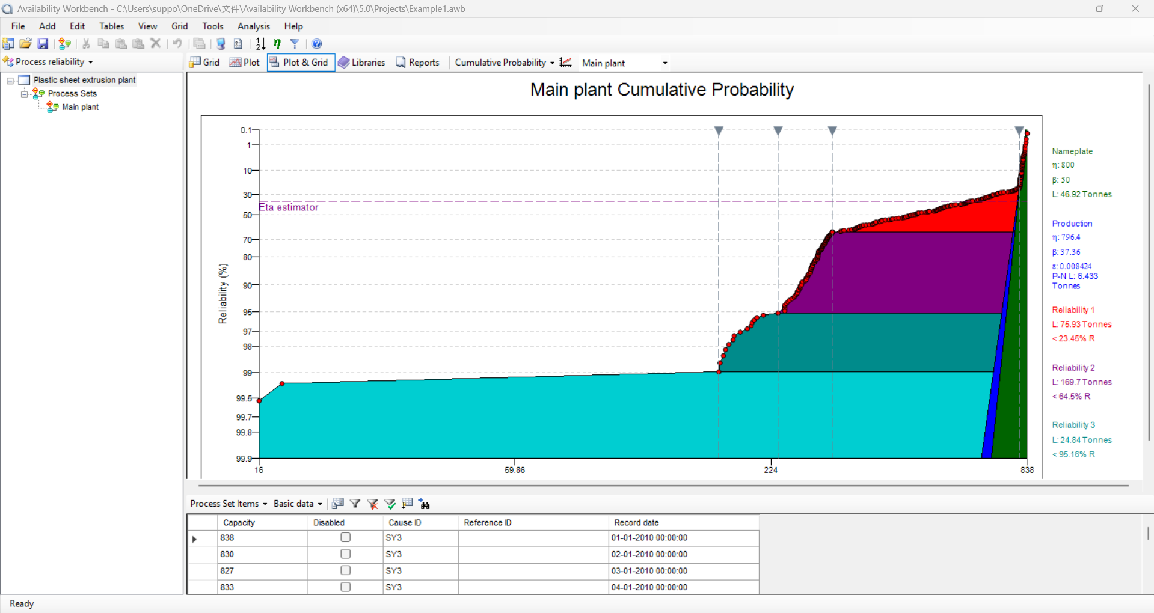Select the Plot & Grid view button
1154x613 pixels.
[x=301, y=63]
